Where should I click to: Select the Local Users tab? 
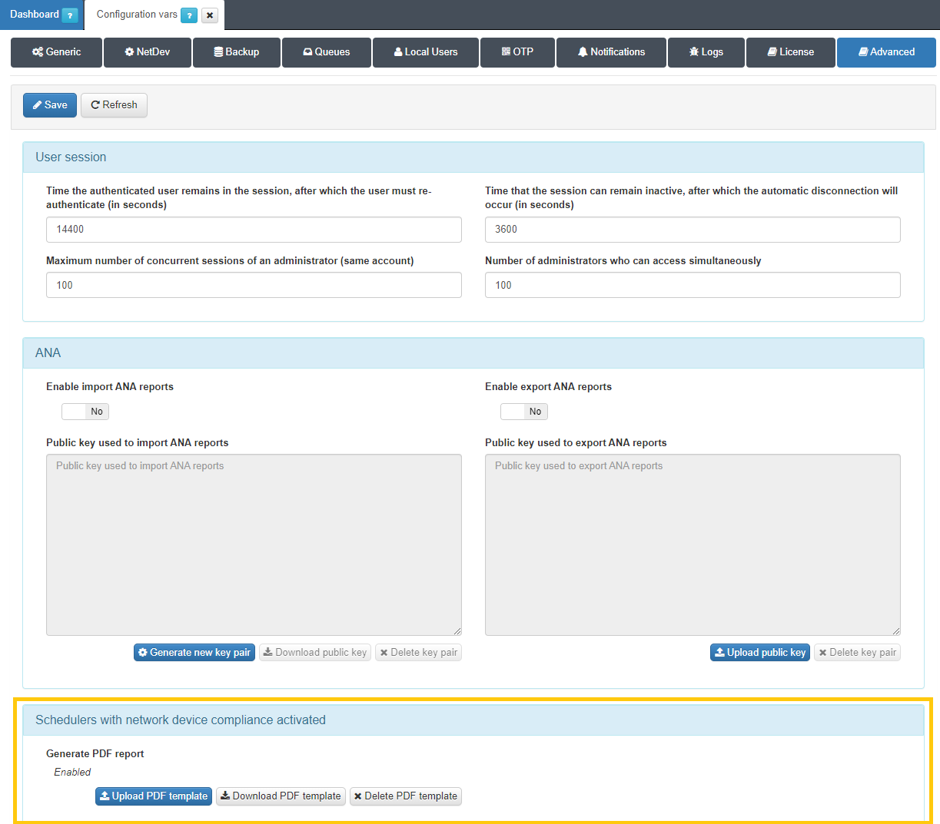coord(426,52)
